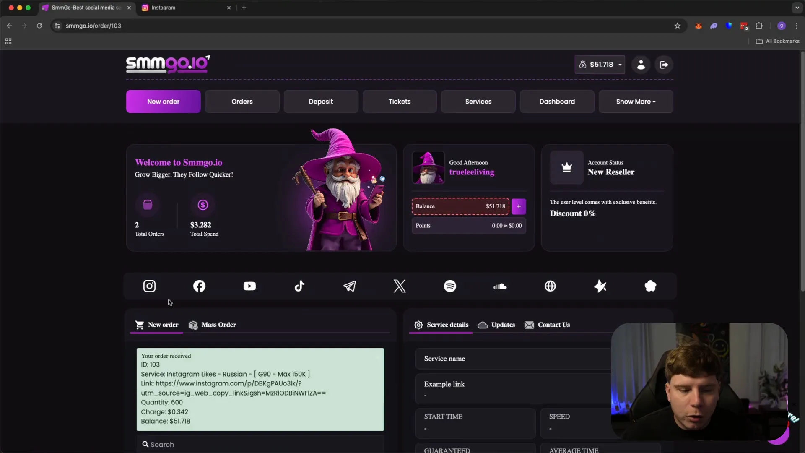The image size is (805, 453).
Task: Switch to the Instagram browser tab
Action: pyautogui.click(x=187, y=8)
